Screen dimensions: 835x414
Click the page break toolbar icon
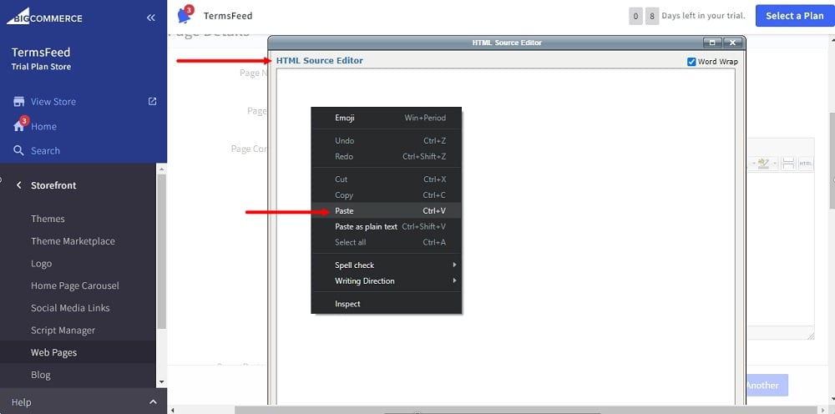click(x=788, y=164)
